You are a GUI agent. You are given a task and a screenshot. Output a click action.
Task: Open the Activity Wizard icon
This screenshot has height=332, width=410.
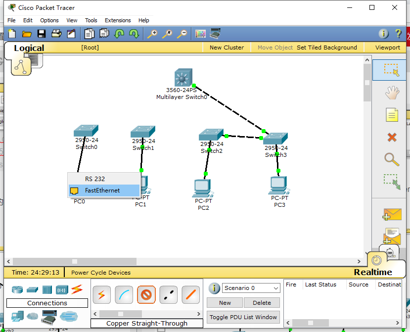click(x=71, y=34)
